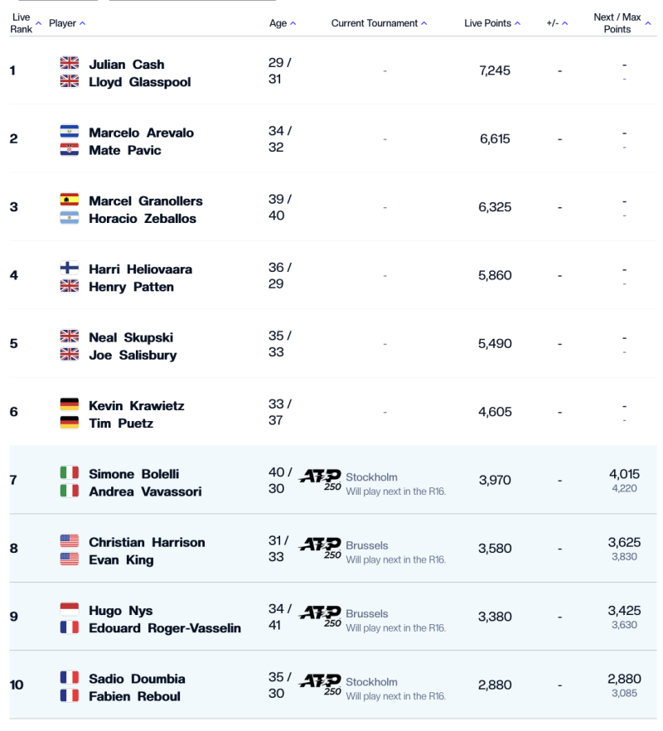Open the Stockholm tournament link for Bolelli
The image size is (663, 731).
tap(371, 477)
